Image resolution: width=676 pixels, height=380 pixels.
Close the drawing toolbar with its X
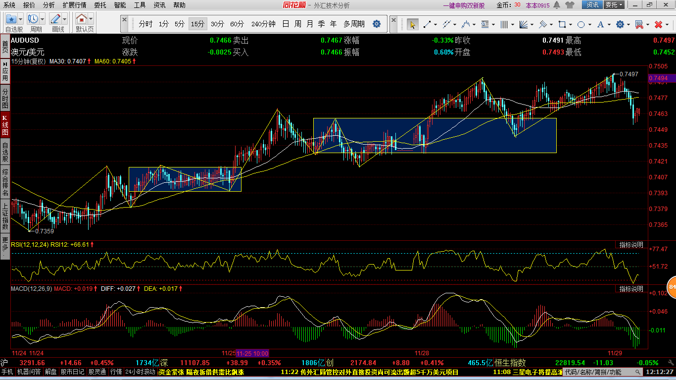(x=393, y=20)
